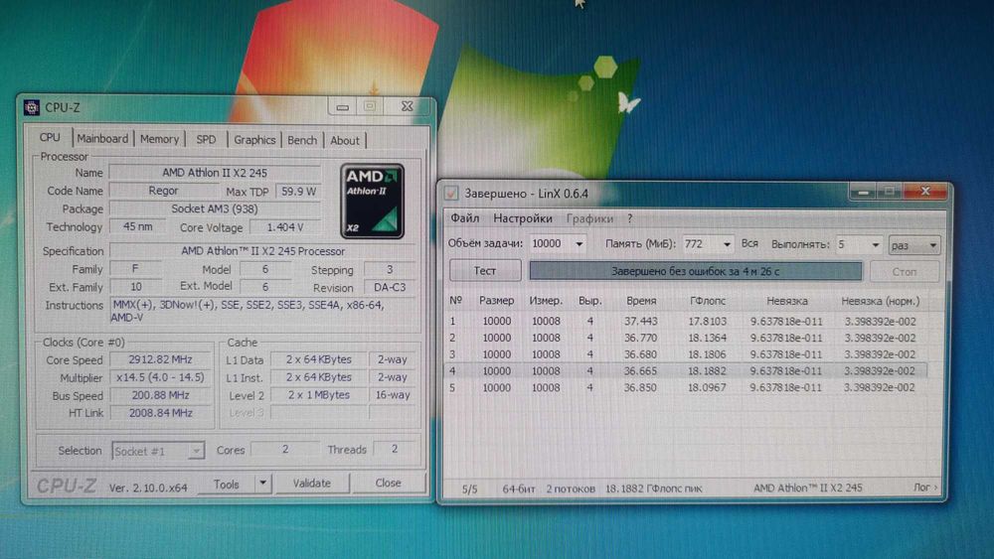The width and height of the screenshot is (994, 559).
Task: Click the Level 2 cache value 2 x 1 MBytes
Action: (x=319, y=394)
